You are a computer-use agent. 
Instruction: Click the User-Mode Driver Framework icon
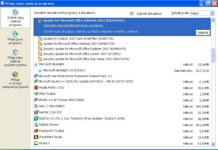(36, 76)
